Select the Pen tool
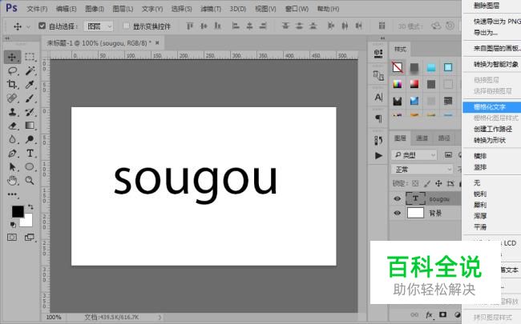The height and width of the screenshot is (324, 521). coord(12,154)
